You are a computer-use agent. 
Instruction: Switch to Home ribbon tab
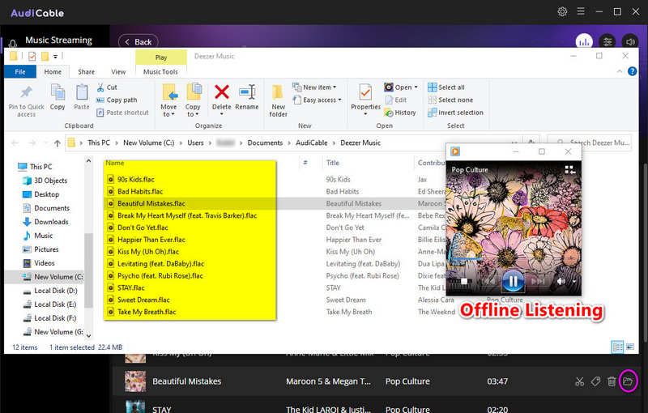click(x=53, y=71)
